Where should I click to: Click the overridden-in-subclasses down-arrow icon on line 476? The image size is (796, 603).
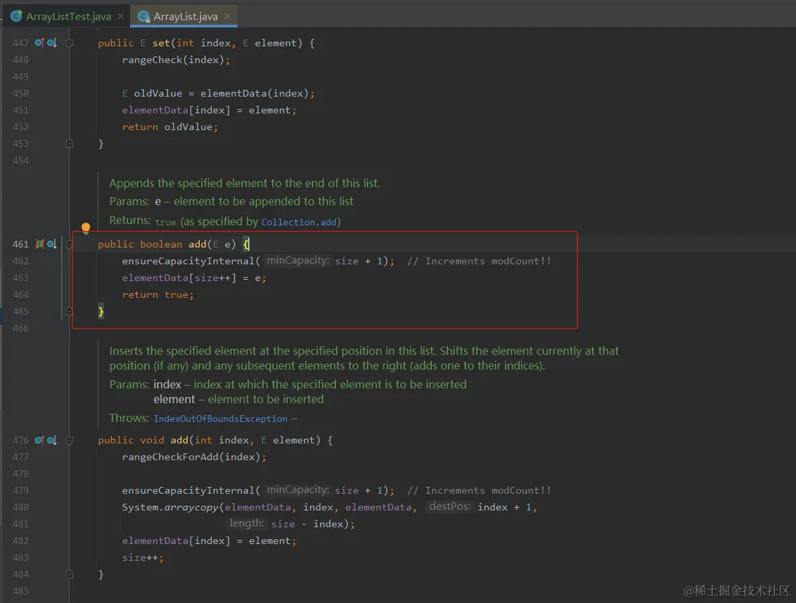pos(52,440)
